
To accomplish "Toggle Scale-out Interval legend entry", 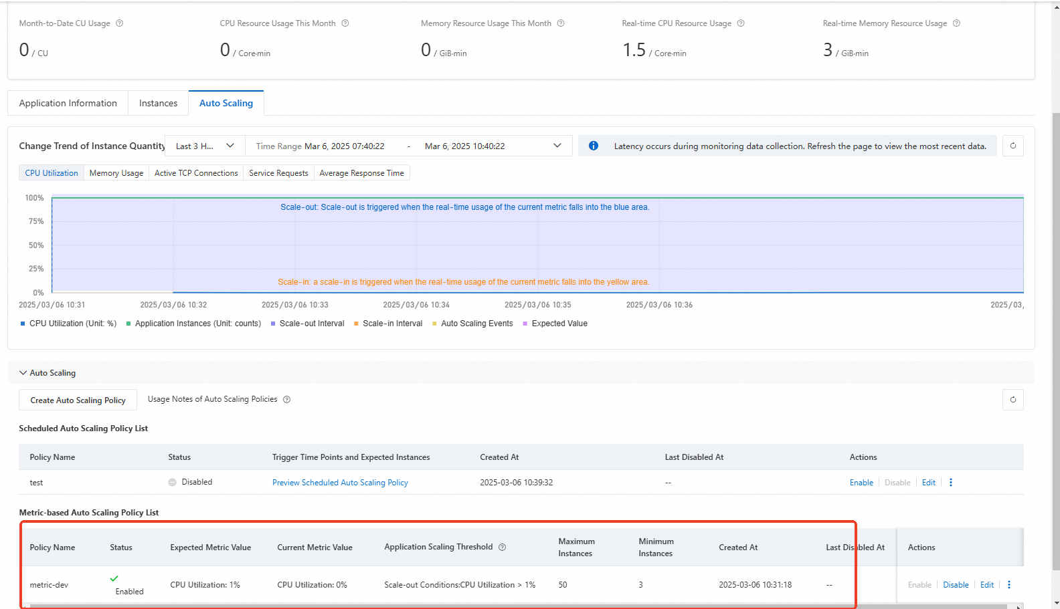I will coord(308,324).
